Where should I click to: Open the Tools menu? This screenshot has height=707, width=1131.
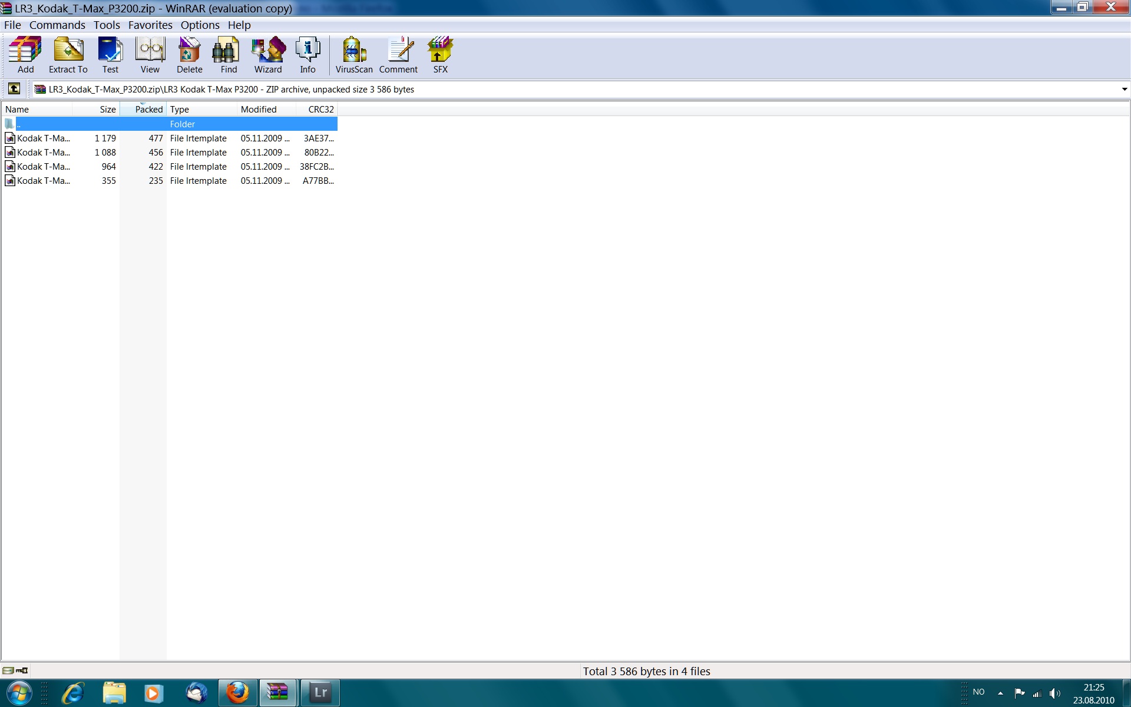(x=107, y=25)
